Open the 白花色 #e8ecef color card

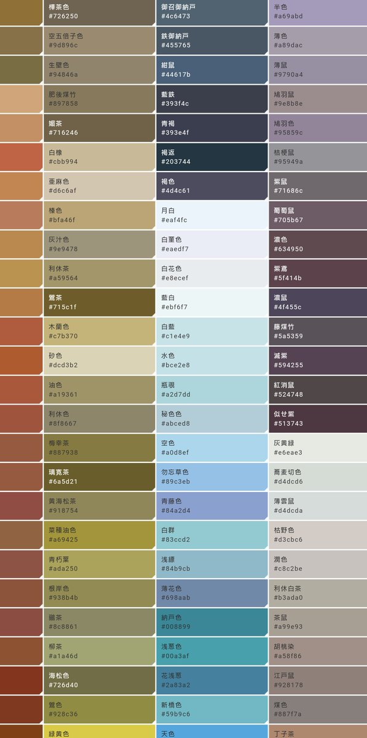(x=211, y=273)
